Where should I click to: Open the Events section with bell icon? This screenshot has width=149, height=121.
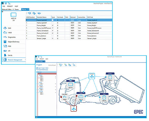(x=14, y=55)
